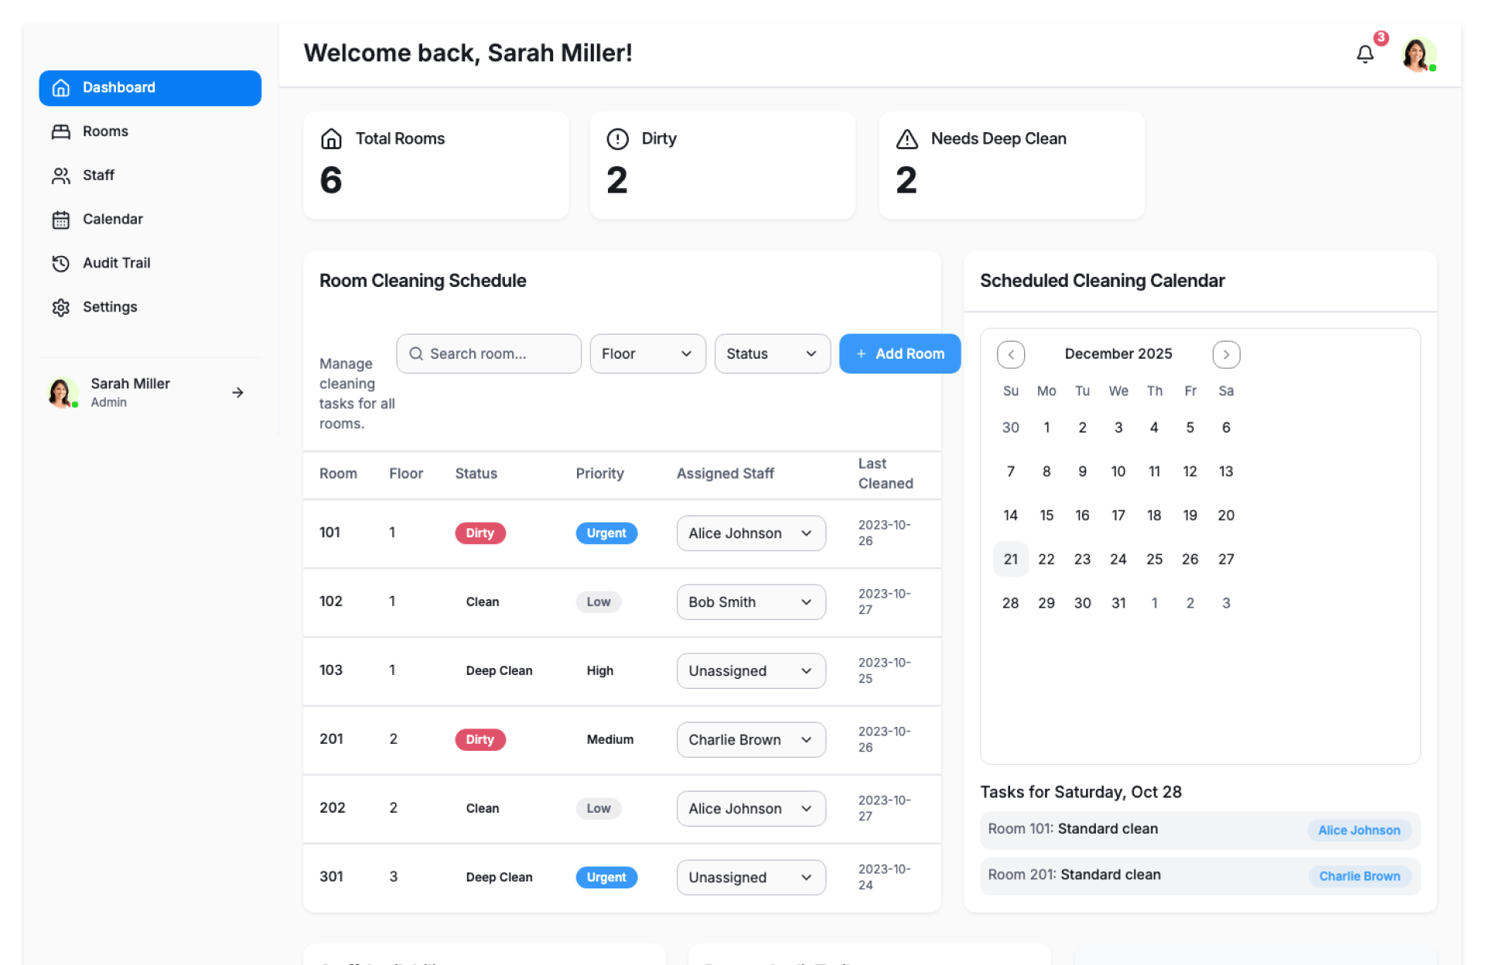
Task: Select December 25 on the calendar
Action: point(1153,559)
